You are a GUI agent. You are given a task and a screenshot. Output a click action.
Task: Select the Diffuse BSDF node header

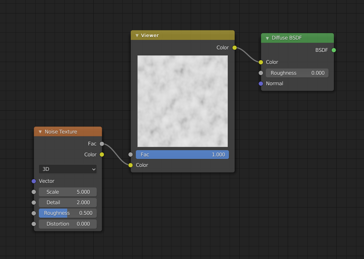(x=298, y=38)
